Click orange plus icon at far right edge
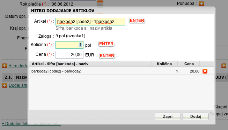 [x=224, y=66]
